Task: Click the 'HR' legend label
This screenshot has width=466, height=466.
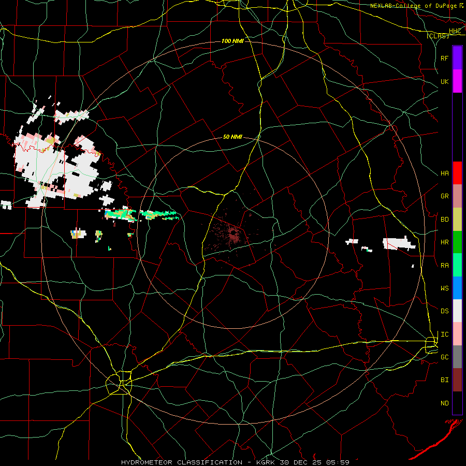Action: pos(444,242)
